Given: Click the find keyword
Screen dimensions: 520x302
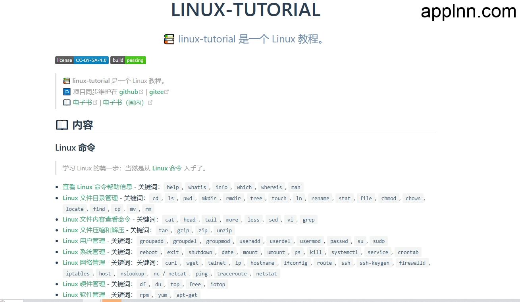Looking at the screenshot, I should coord(99,209).
